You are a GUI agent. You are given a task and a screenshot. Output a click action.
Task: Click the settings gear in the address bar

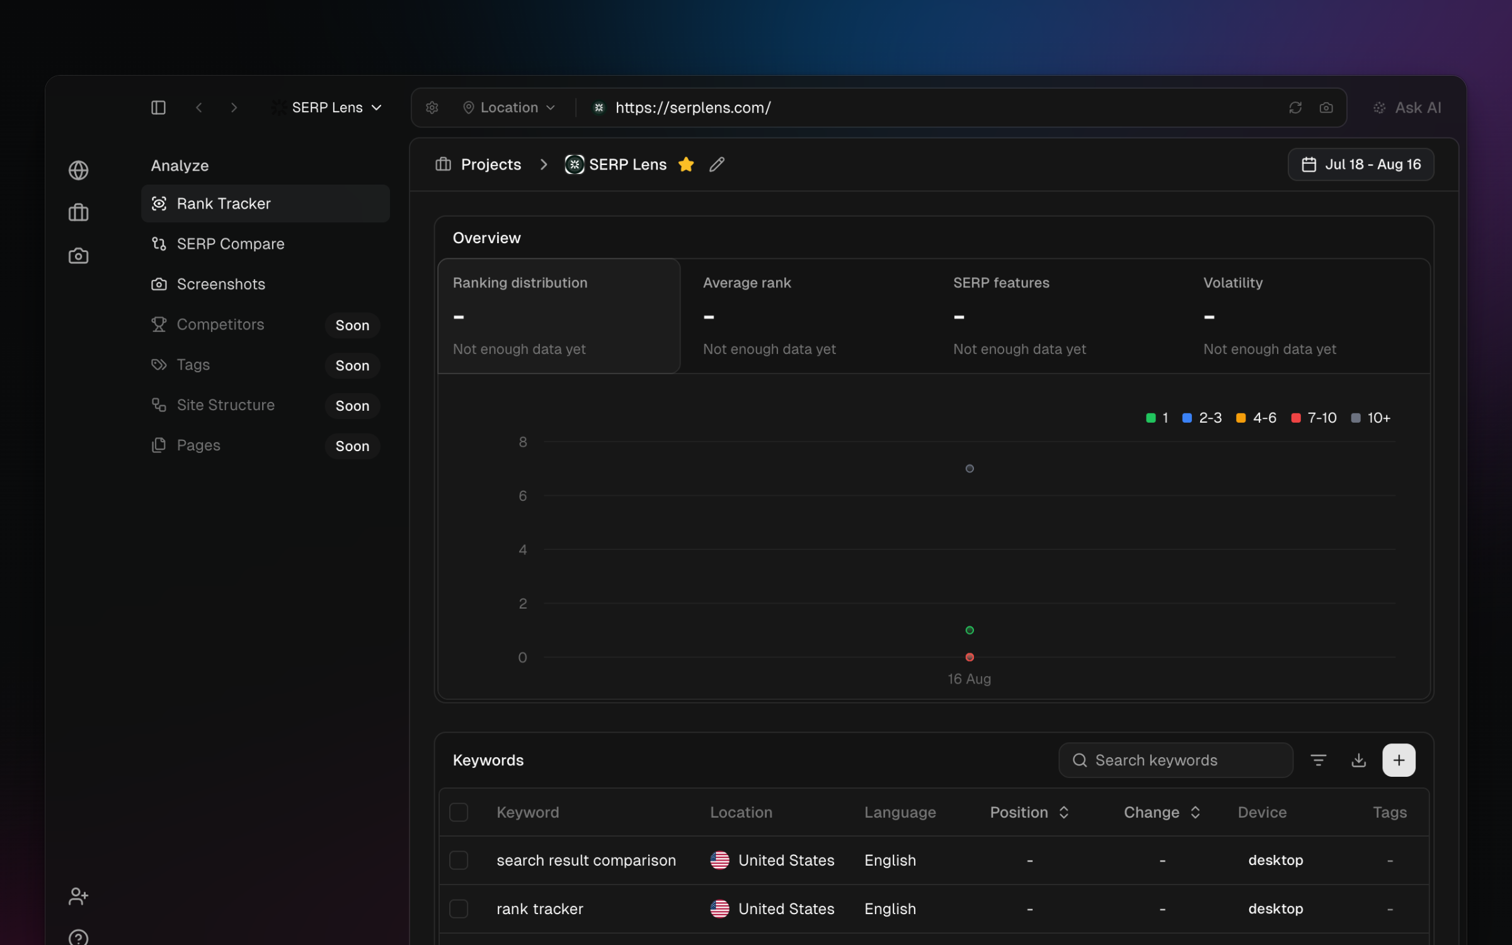click(432, 108)
